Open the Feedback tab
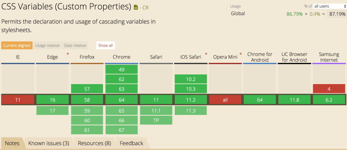 tap(132, 143)
